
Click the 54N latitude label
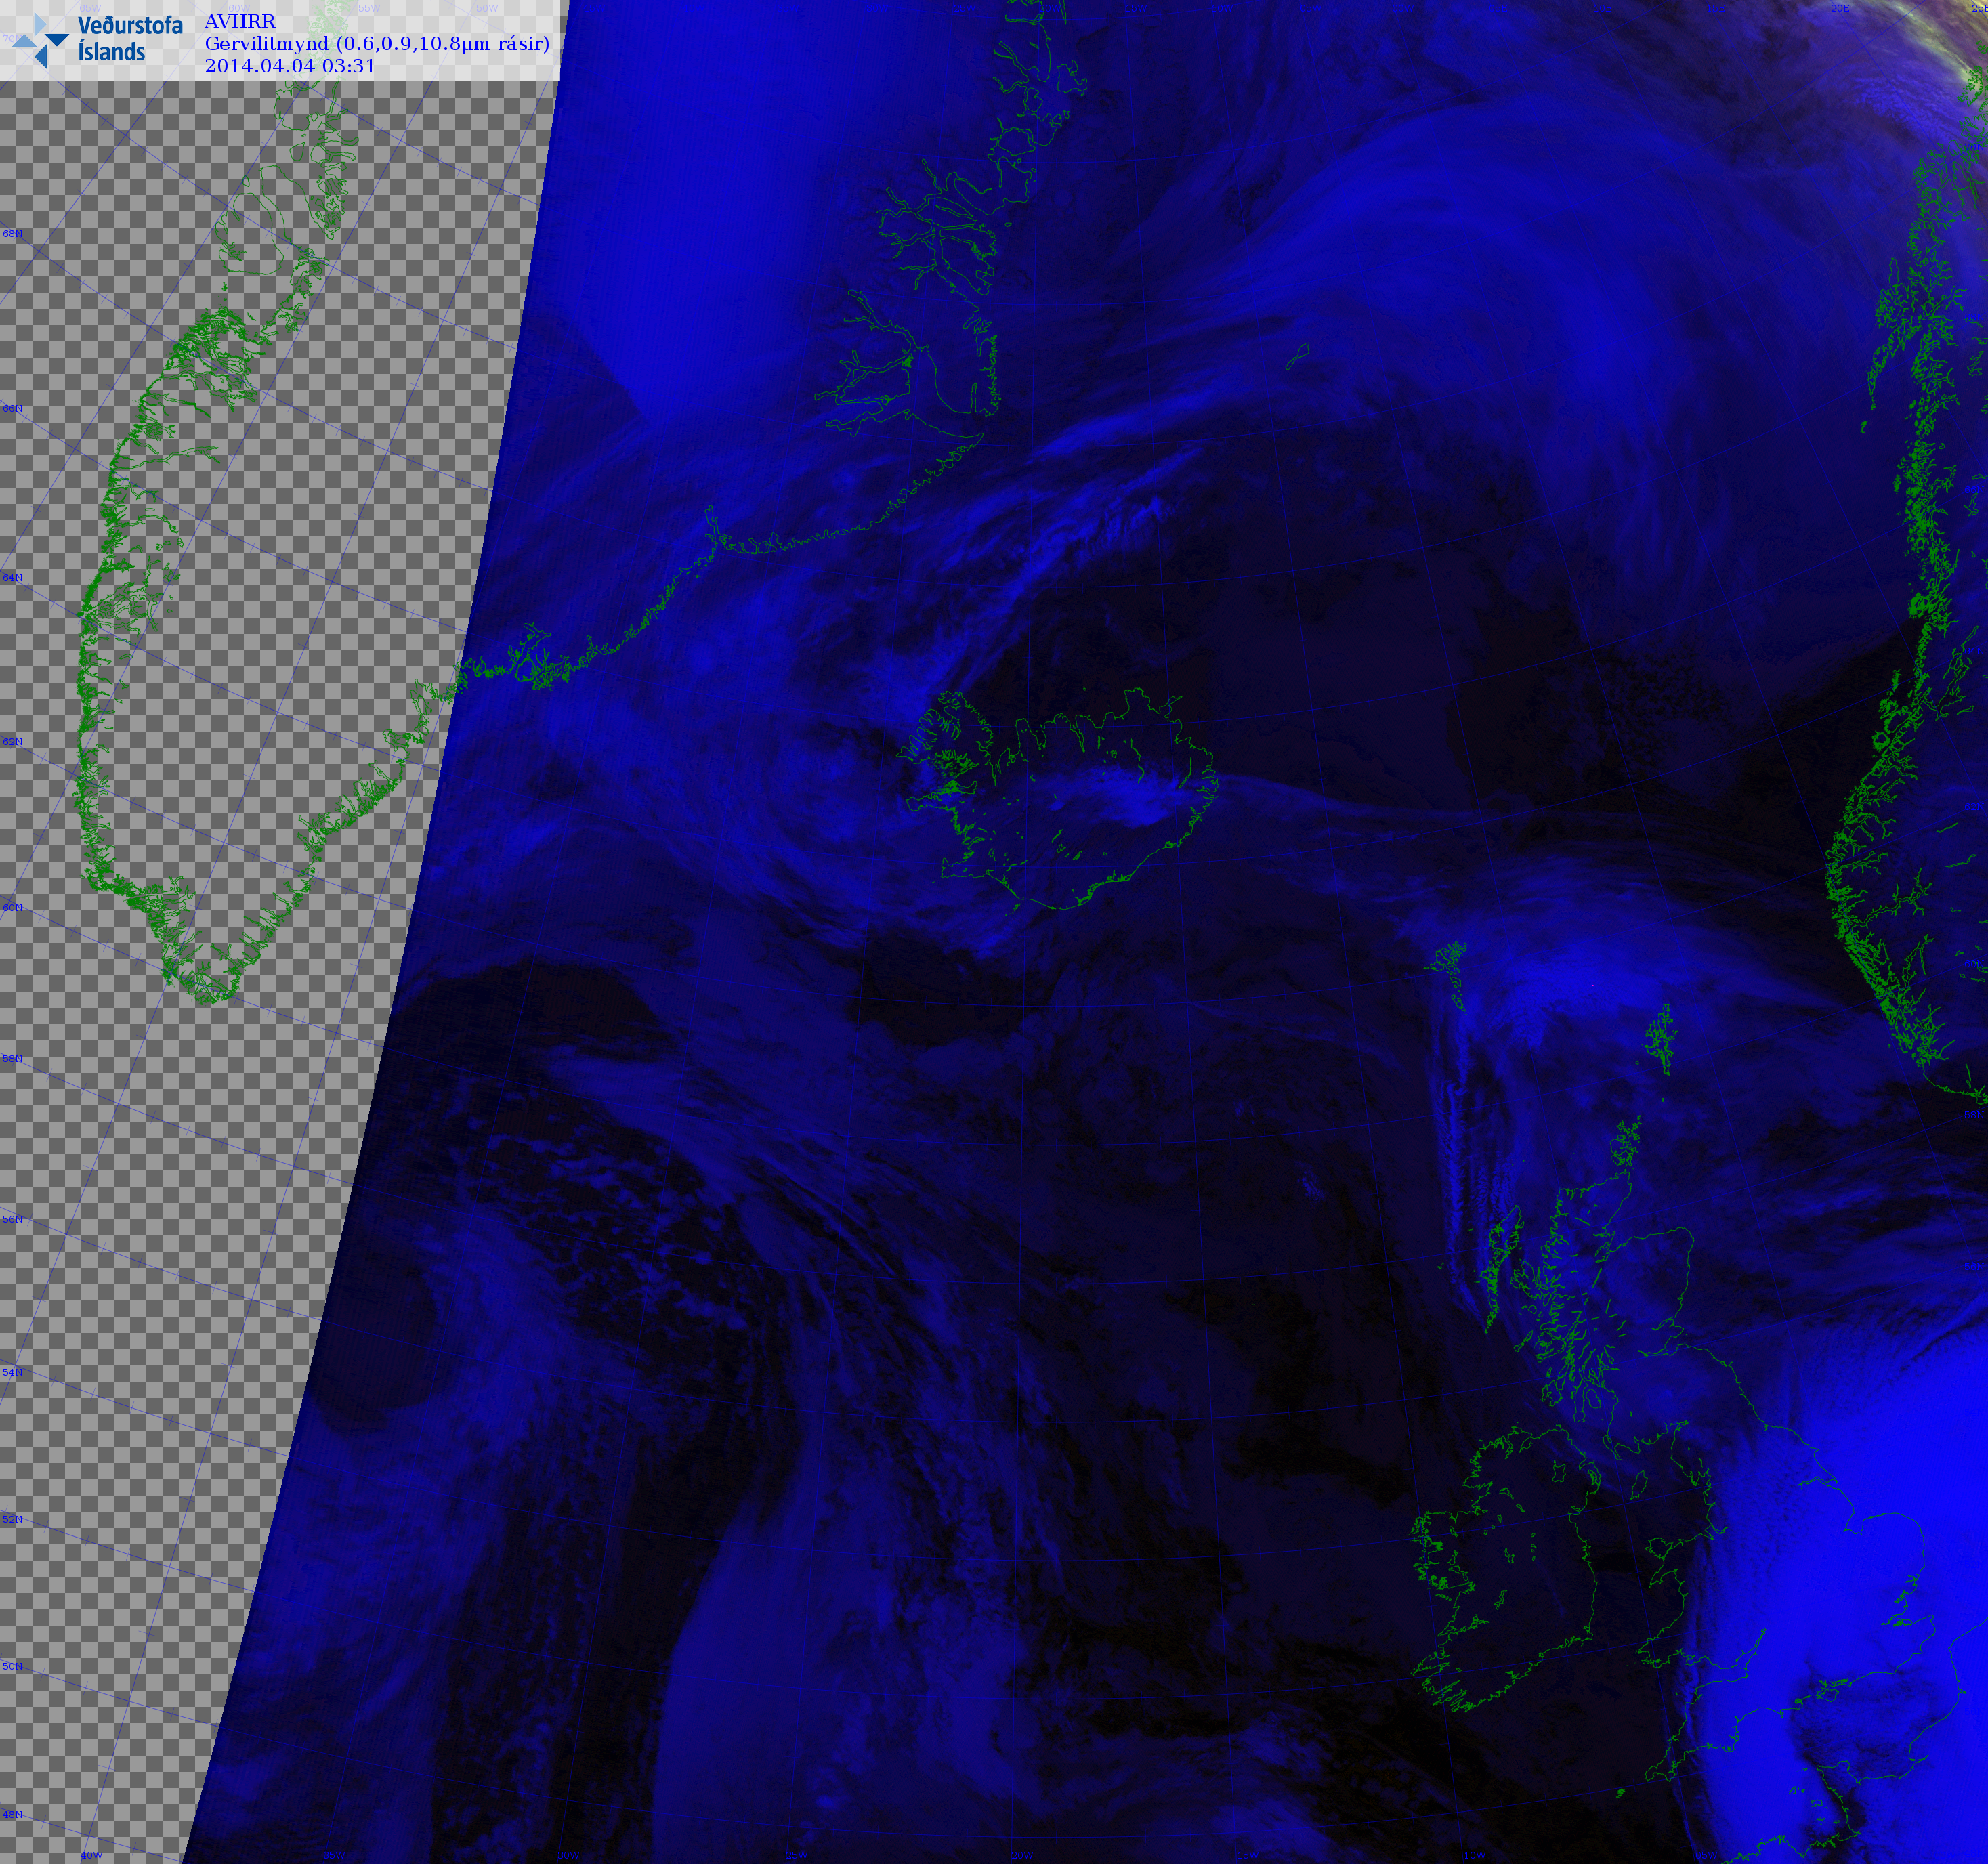12,1373
